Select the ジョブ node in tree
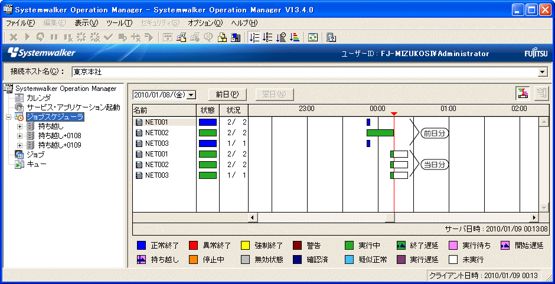 coord(36,155)
